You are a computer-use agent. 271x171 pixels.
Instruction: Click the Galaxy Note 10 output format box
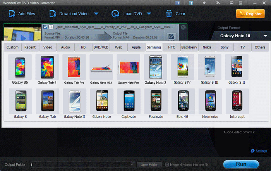(x=235, y=36)
